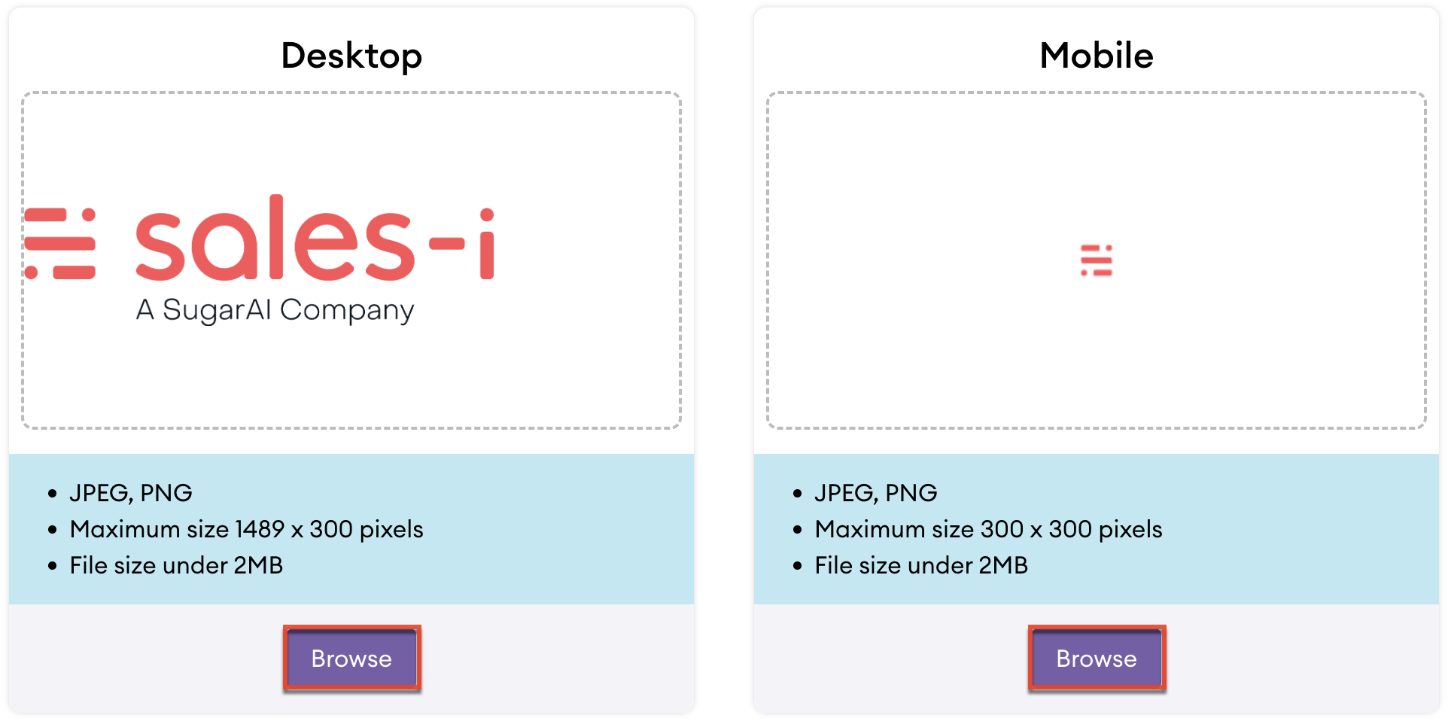Click the Desktop heading
This screenshot has width=1448, height=721.
[351, 56]
